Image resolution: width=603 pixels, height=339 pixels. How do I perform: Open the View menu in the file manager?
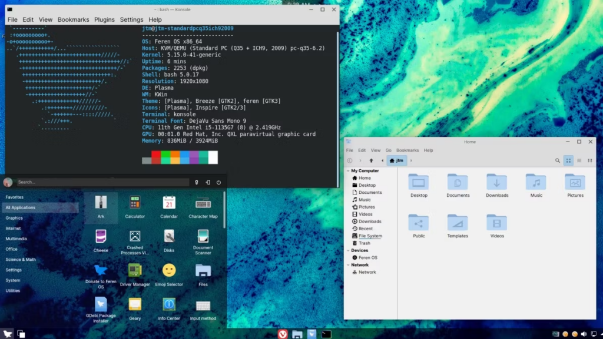click(375, 150)
